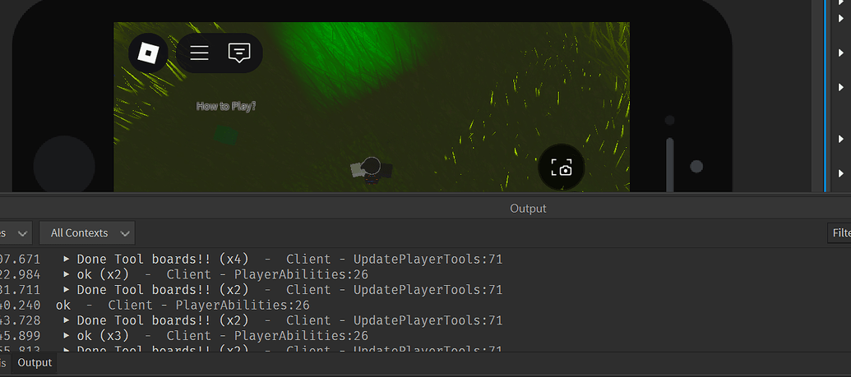Open the Roblox logo menu
This screenshot has height=377, width=851.
coord(148,53)
